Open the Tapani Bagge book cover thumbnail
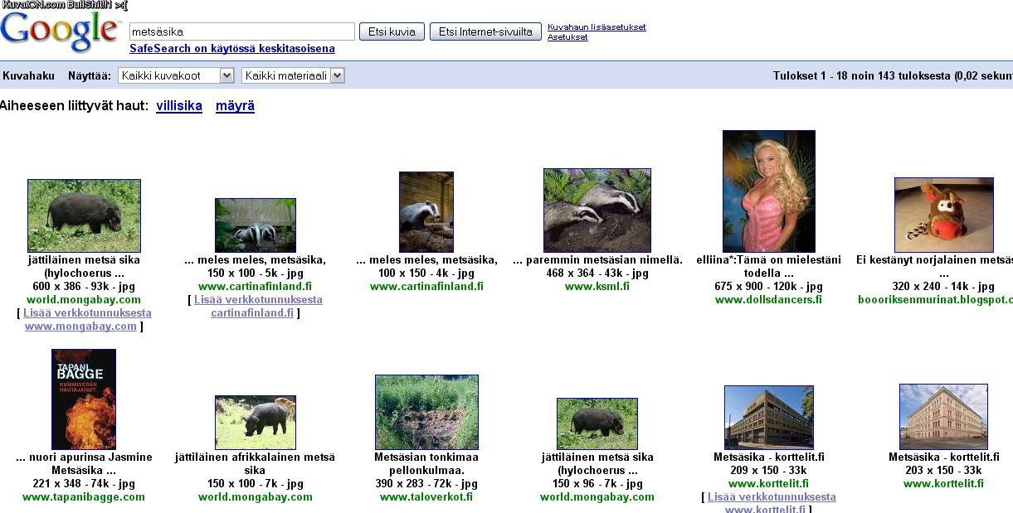Screen dimensions: 1013x513 click(84, 399)
